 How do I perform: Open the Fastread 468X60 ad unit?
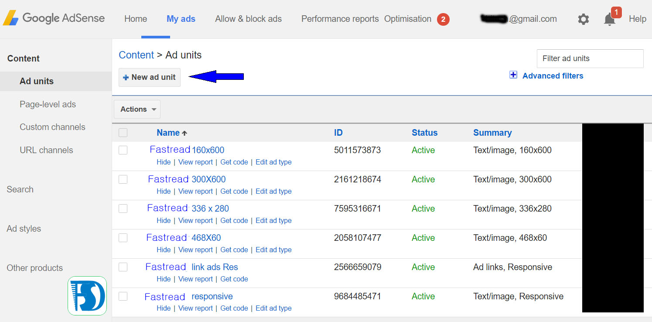[184, 238]
